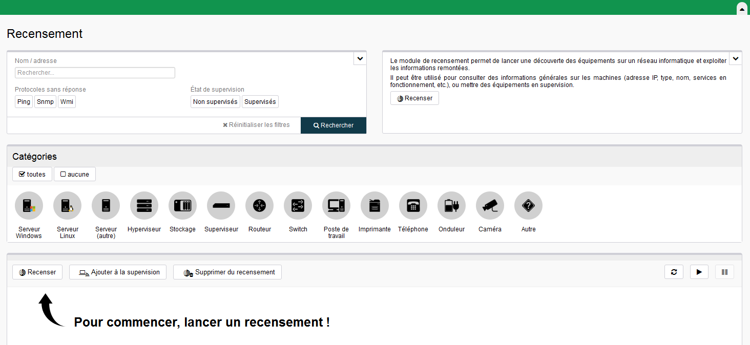The image size is (750, 345).
Task: Start the recensement with the play button
Action: click(699, 272)
